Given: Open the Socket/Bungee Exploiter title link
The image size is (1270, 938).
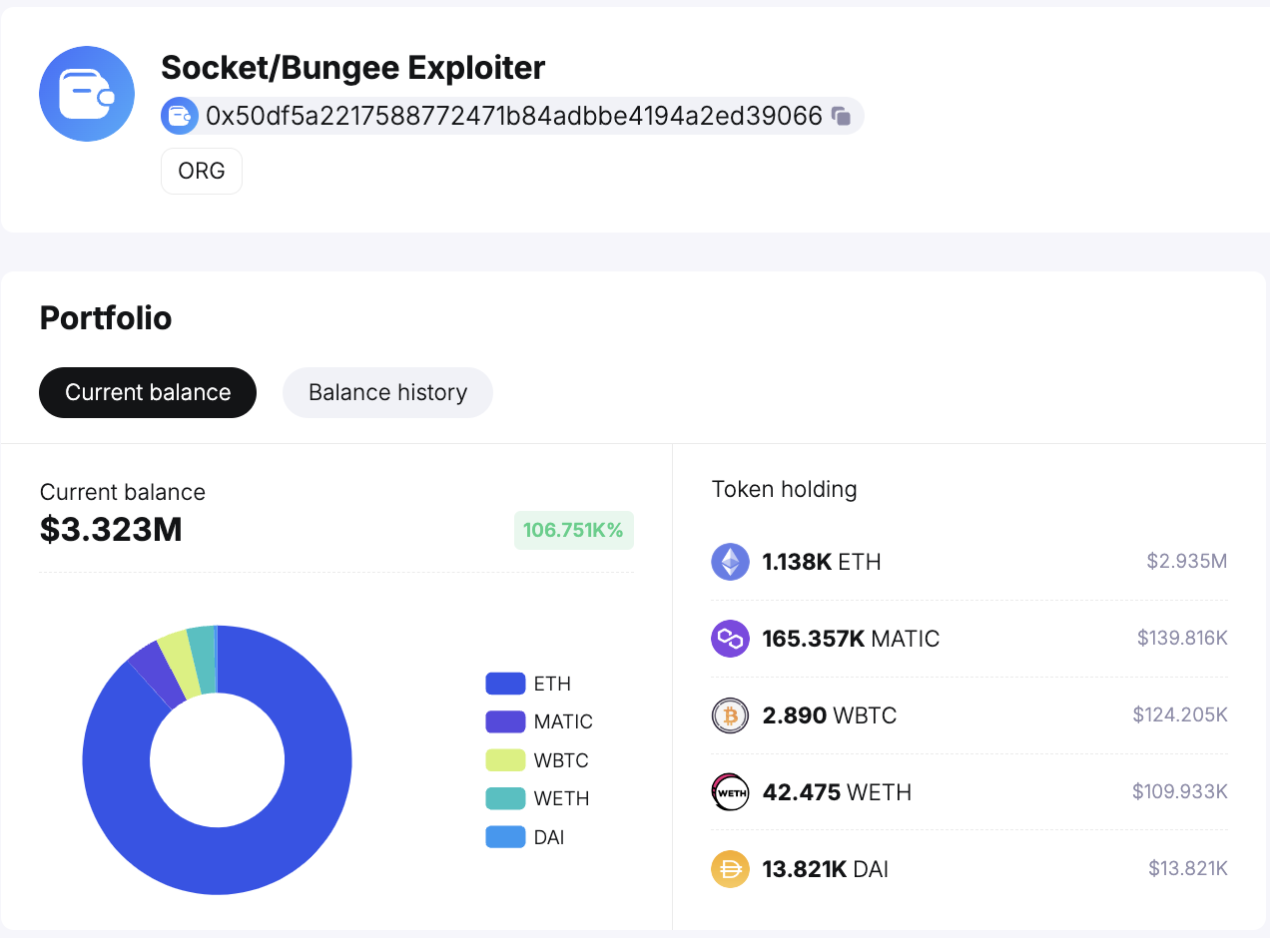Looking at the screenshot, I should 353,67.
